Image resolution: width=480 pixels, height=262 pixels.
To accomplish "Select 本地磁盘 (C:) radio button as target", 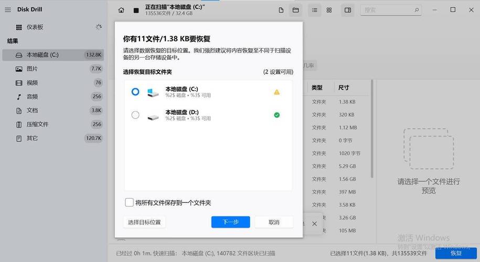I will pos(135,92).
